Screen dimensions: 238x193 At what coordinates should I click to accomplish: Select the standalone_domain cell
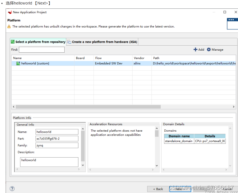pos(179,141)
